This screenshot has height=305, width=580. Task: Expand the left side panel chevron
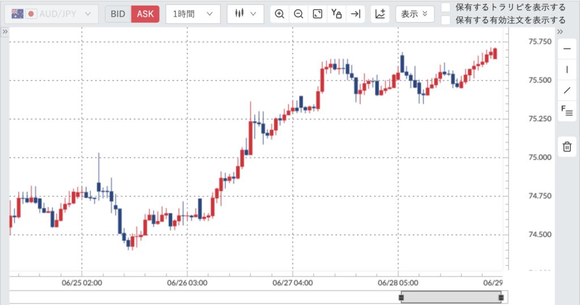pos(5,32)
